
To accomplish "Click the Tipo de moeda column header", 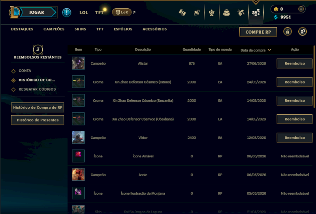I will (220, 49).
